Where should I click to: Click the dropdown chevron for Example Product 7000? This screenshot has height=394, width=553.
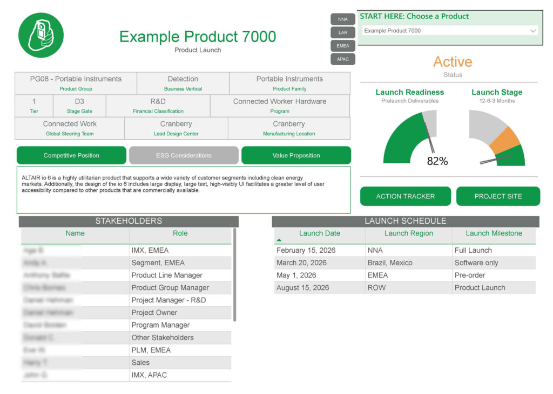pos(533,31)
